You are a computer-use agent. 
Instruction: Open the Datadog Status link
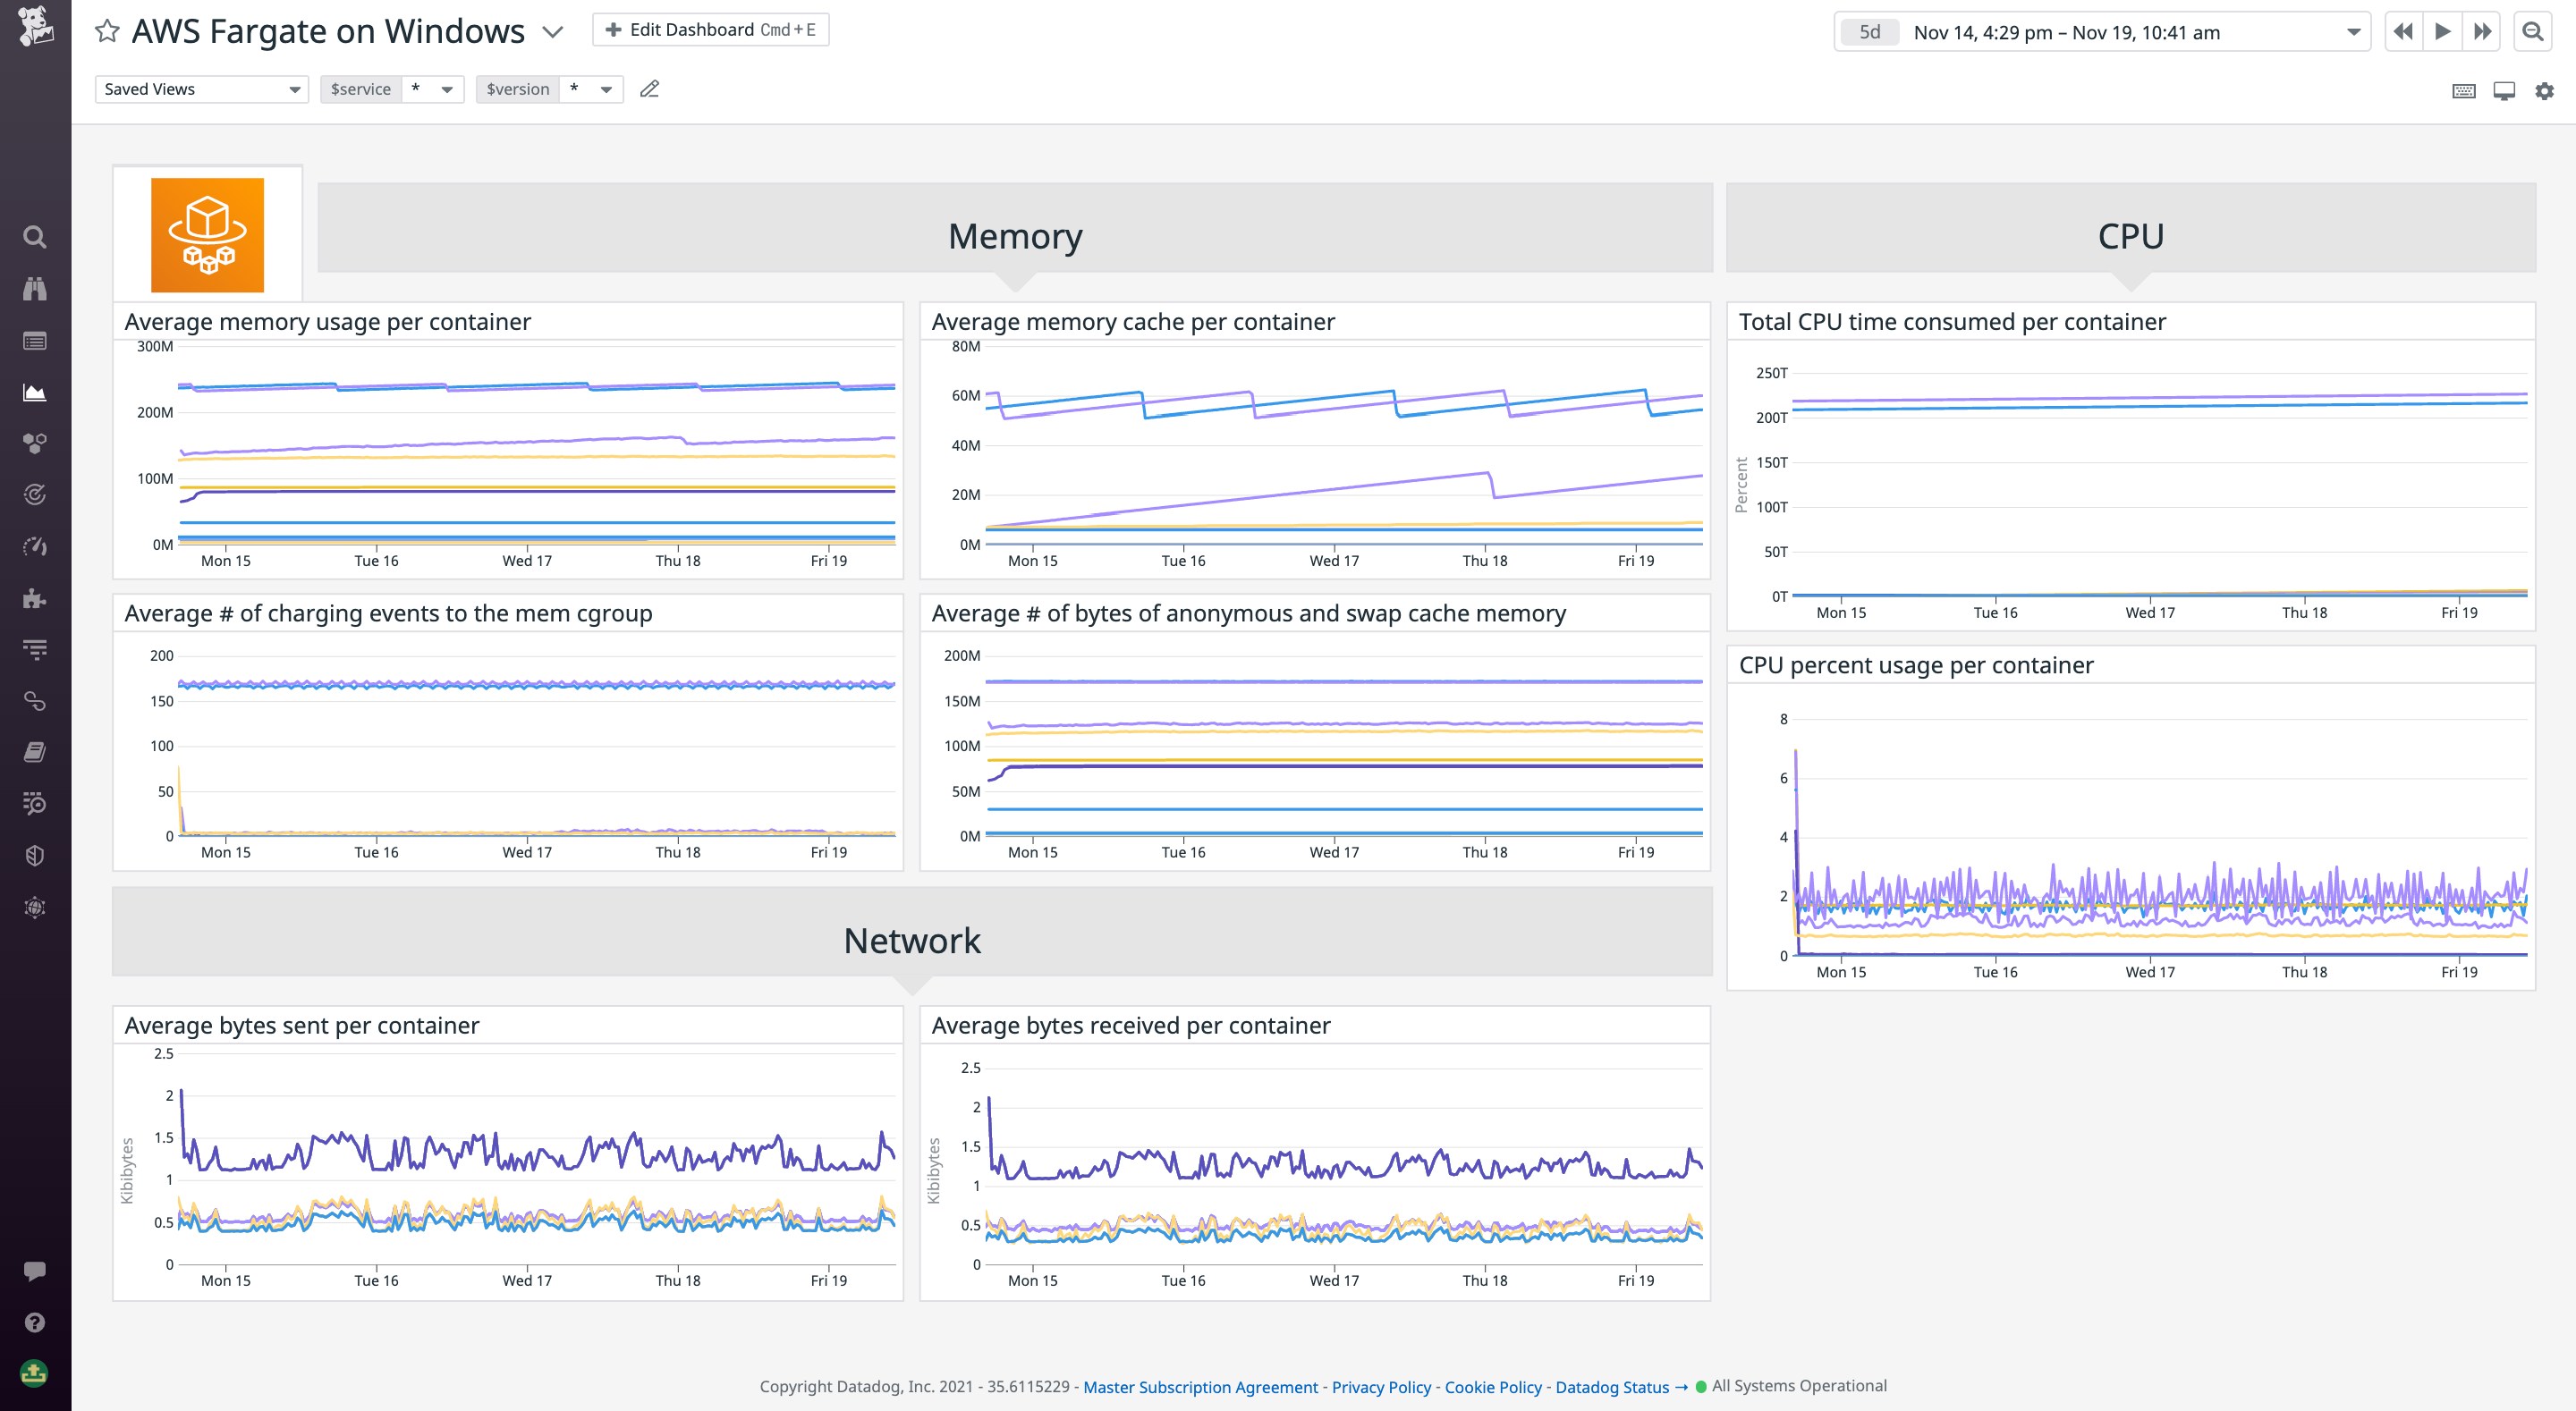pos(1611,1387)
